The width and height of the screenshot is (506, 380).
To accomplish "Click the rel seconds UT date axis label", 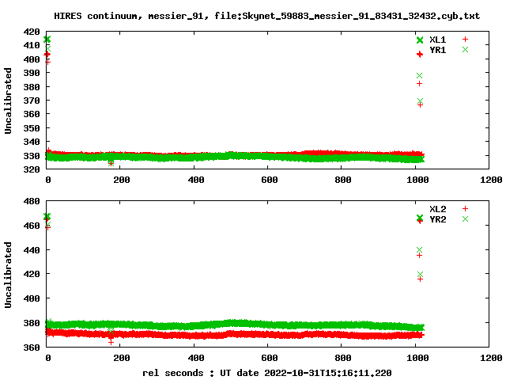I will (267, 373).
